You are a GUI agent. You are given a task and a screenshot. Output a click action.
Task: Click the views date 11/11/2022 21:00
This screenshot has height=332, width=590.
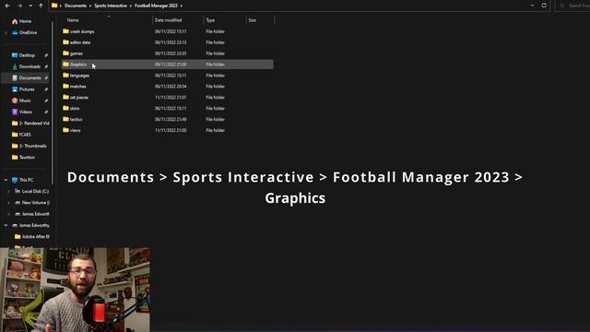(x=171, y=130)
